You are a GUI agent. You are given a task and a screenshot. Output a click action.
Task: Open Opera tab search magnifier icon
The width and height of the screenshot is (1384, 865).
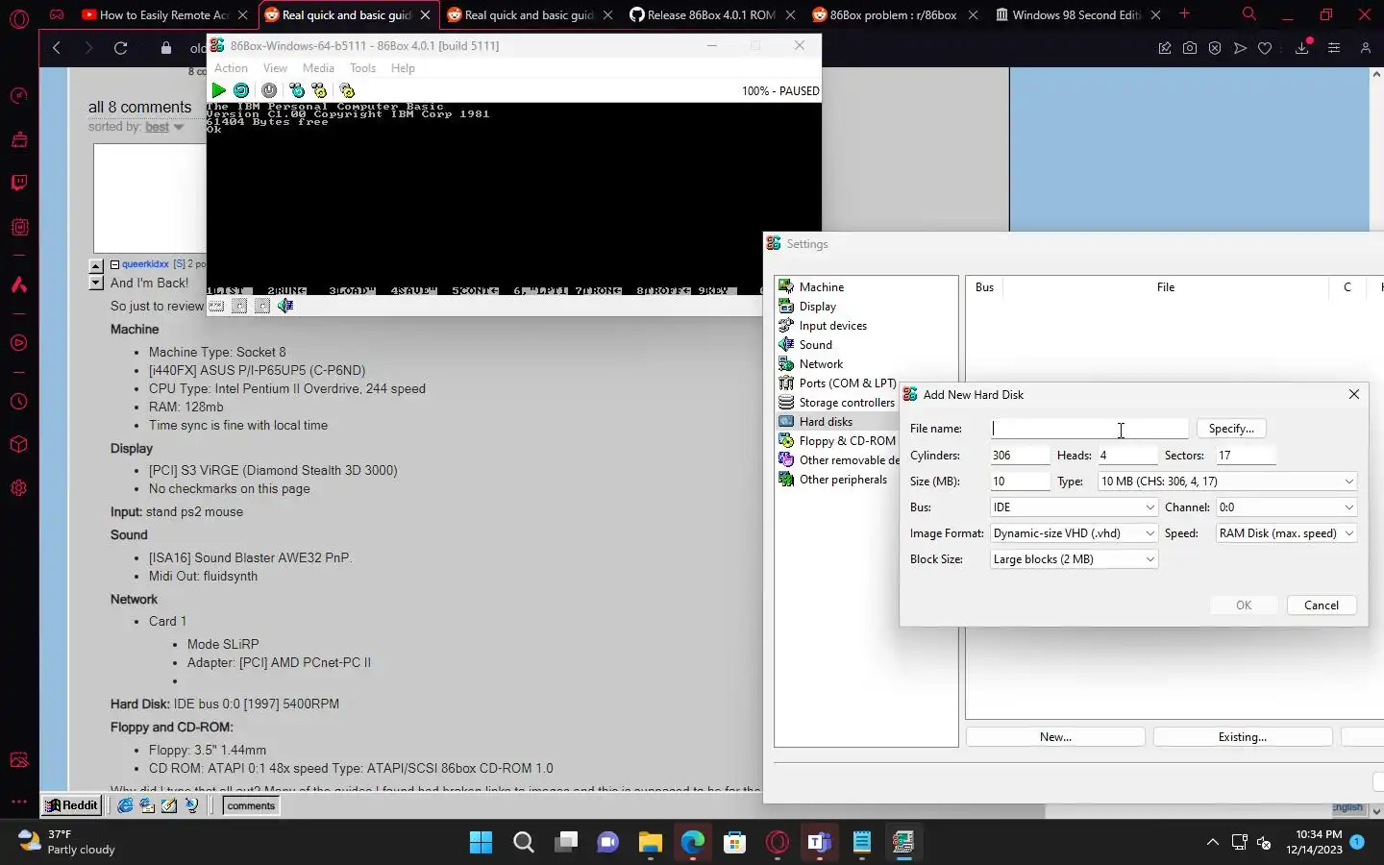[x=1248, y=14]
